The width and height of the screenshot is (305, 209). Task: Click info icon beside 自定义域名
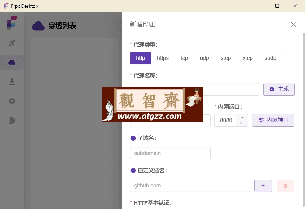(133, 171)
